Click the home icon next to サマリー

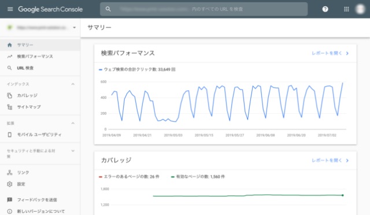(x=9, y=45)
